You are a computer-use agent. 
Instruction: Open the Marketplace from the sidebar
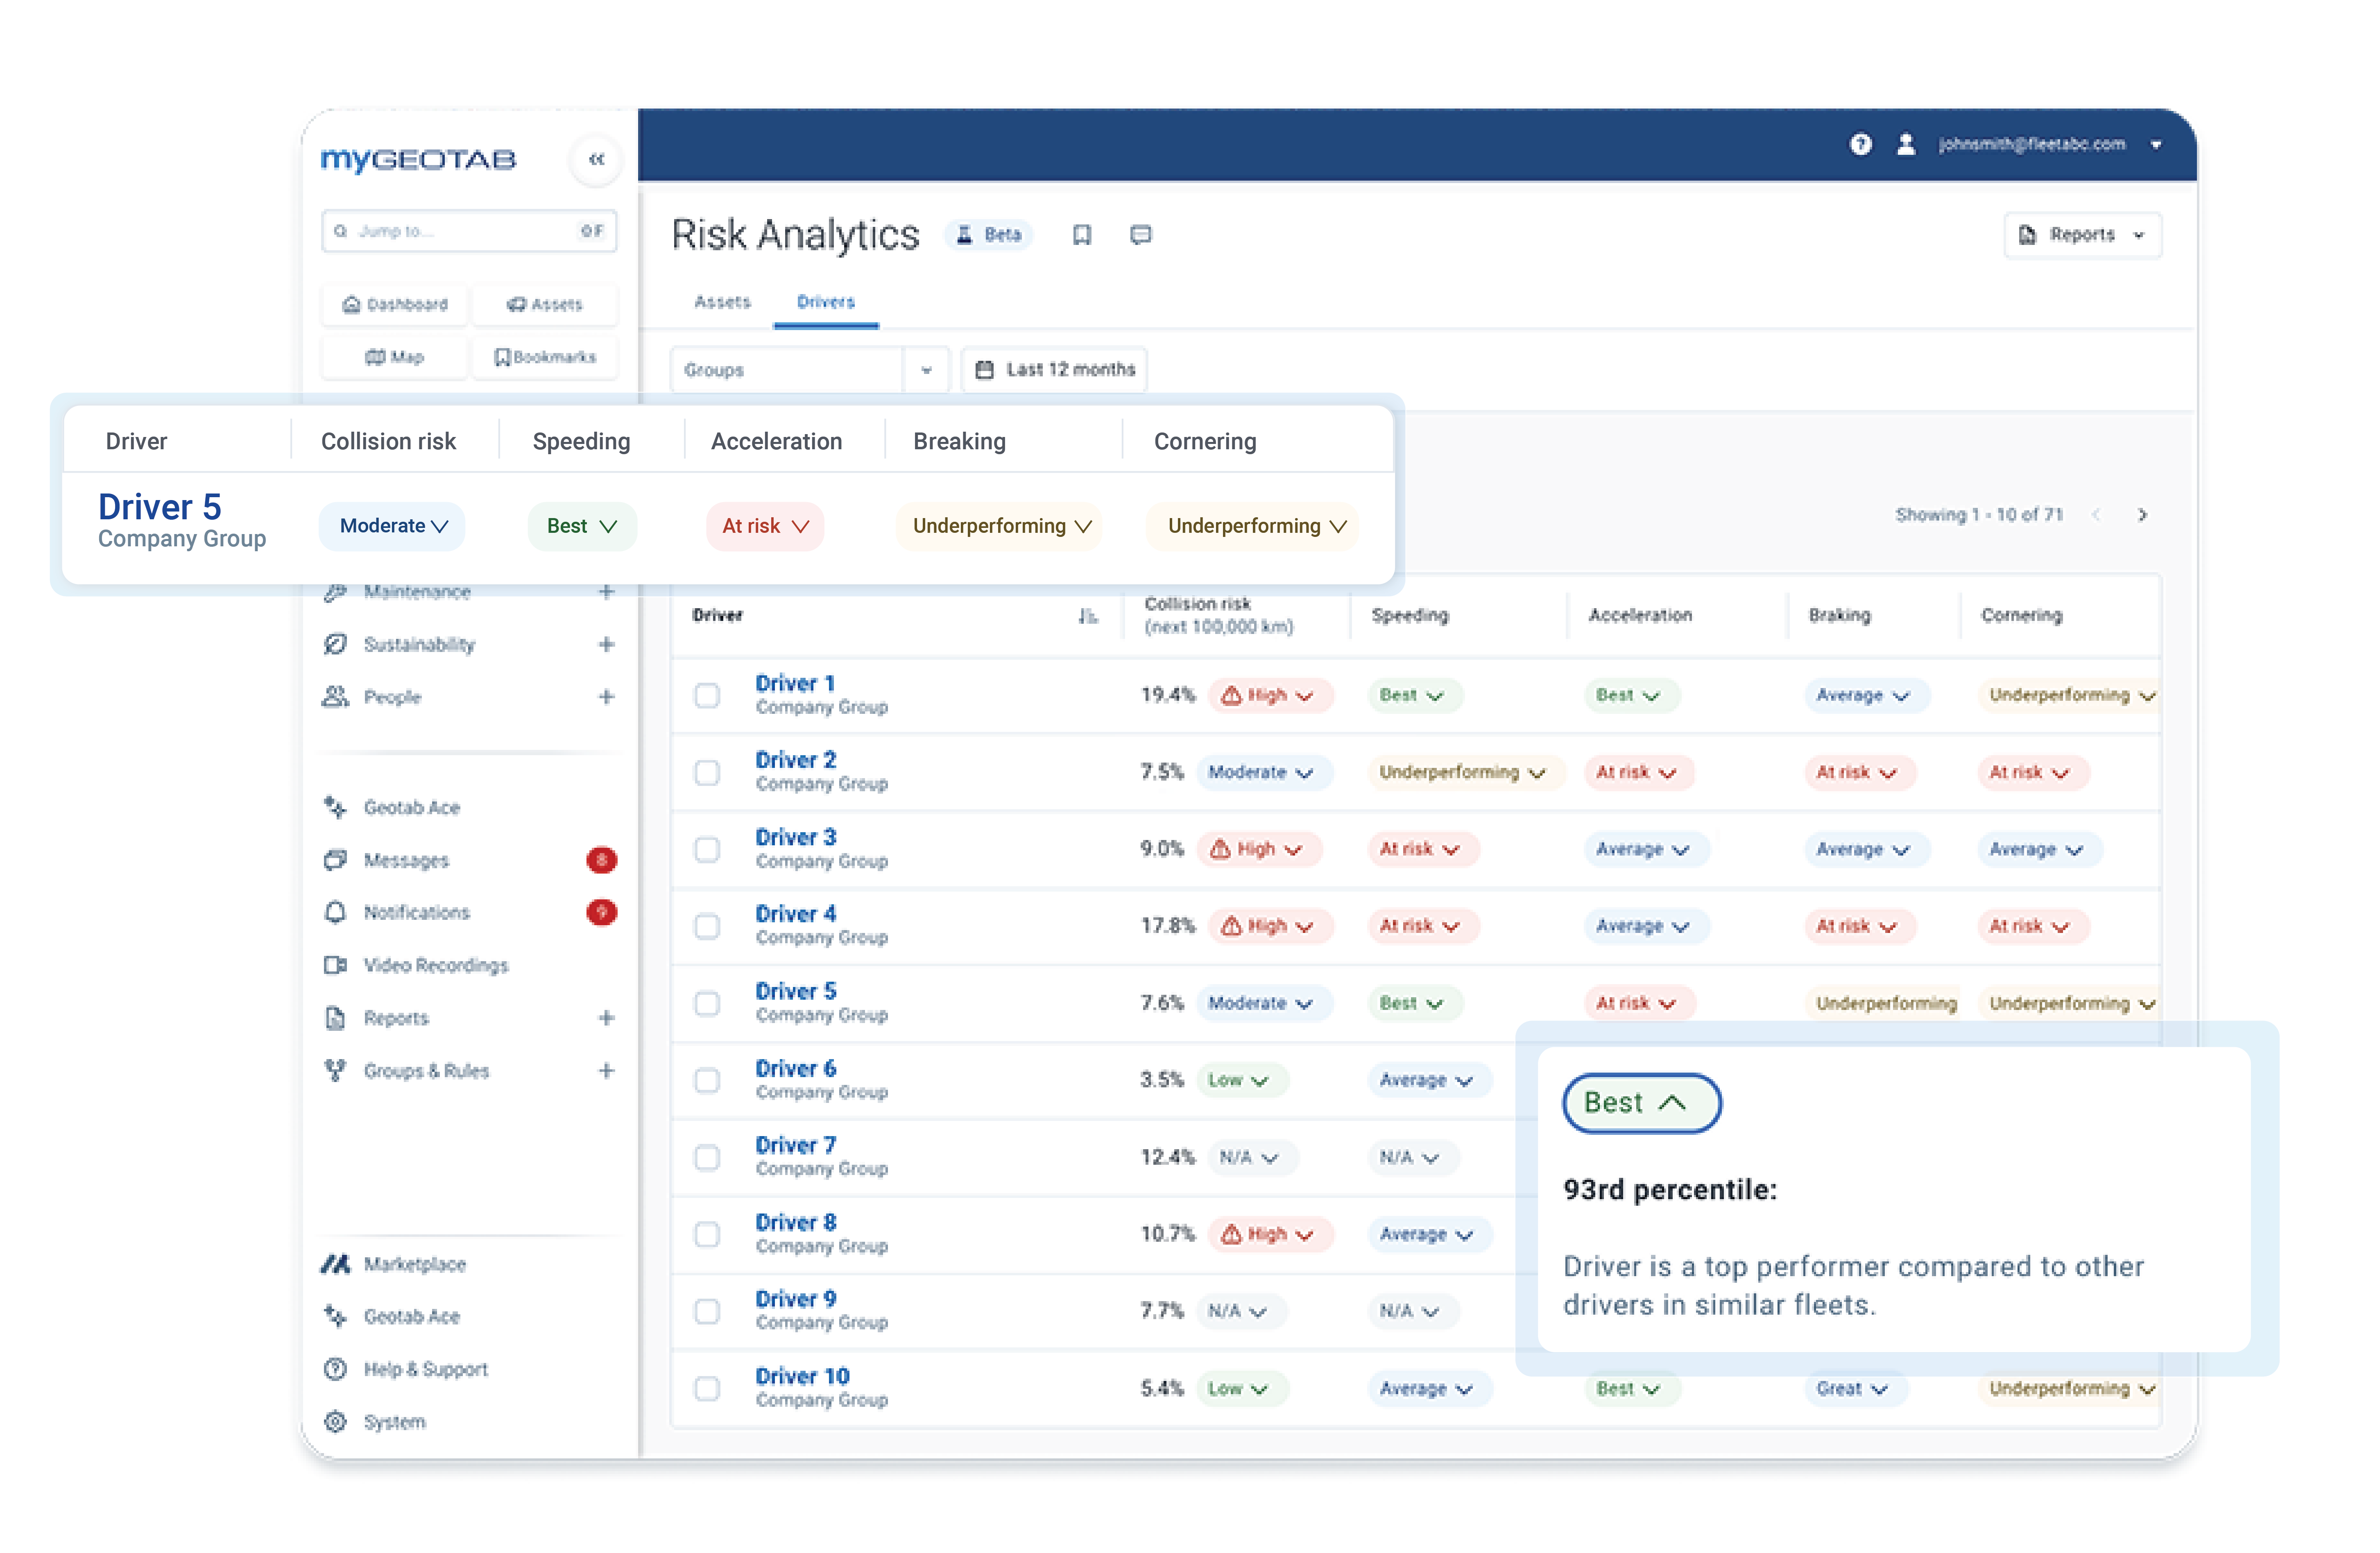(413, 1264)
